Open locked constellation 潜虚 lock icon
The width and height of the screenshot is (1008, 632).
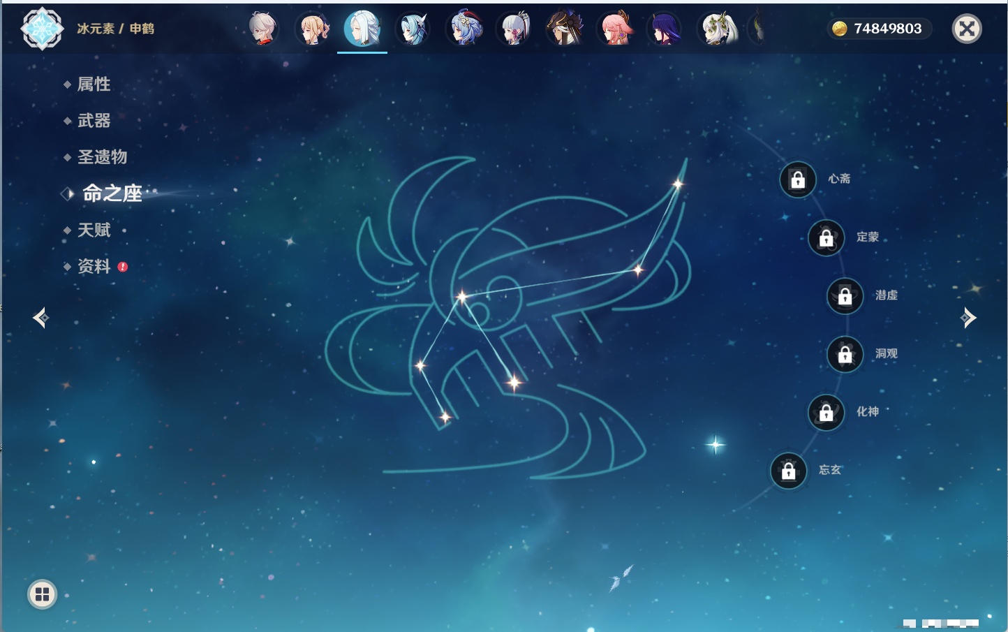845,296
